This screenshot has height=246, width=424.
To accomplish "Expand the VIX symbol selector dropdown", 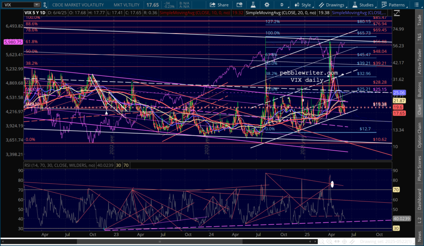I will (x=36, y=5).
